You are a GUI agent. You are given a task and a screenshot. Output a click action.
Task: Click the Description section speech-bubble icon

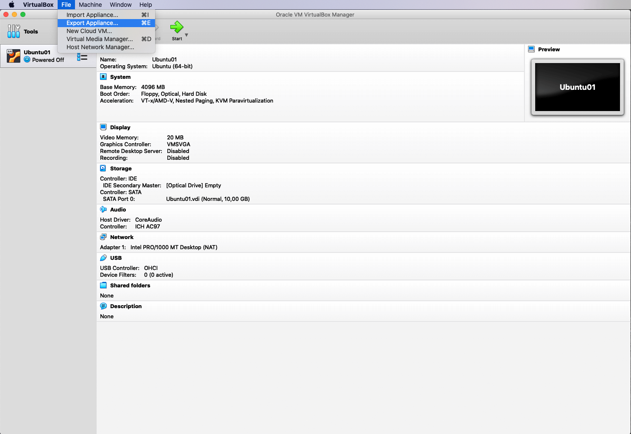[103, 306]
